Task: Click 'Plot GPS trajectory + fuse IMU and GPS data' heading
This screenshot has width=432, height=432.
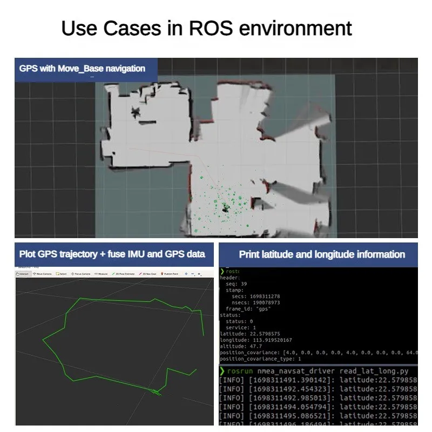Action: (112, 254)
